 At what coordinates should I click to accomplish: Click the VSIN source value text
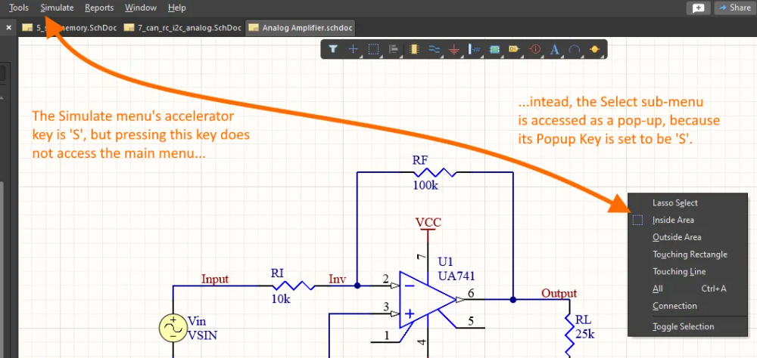click(x=202, y=335)
